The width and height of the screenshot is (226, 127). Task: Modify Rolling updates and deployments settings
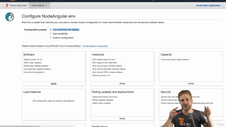[123, 119]
